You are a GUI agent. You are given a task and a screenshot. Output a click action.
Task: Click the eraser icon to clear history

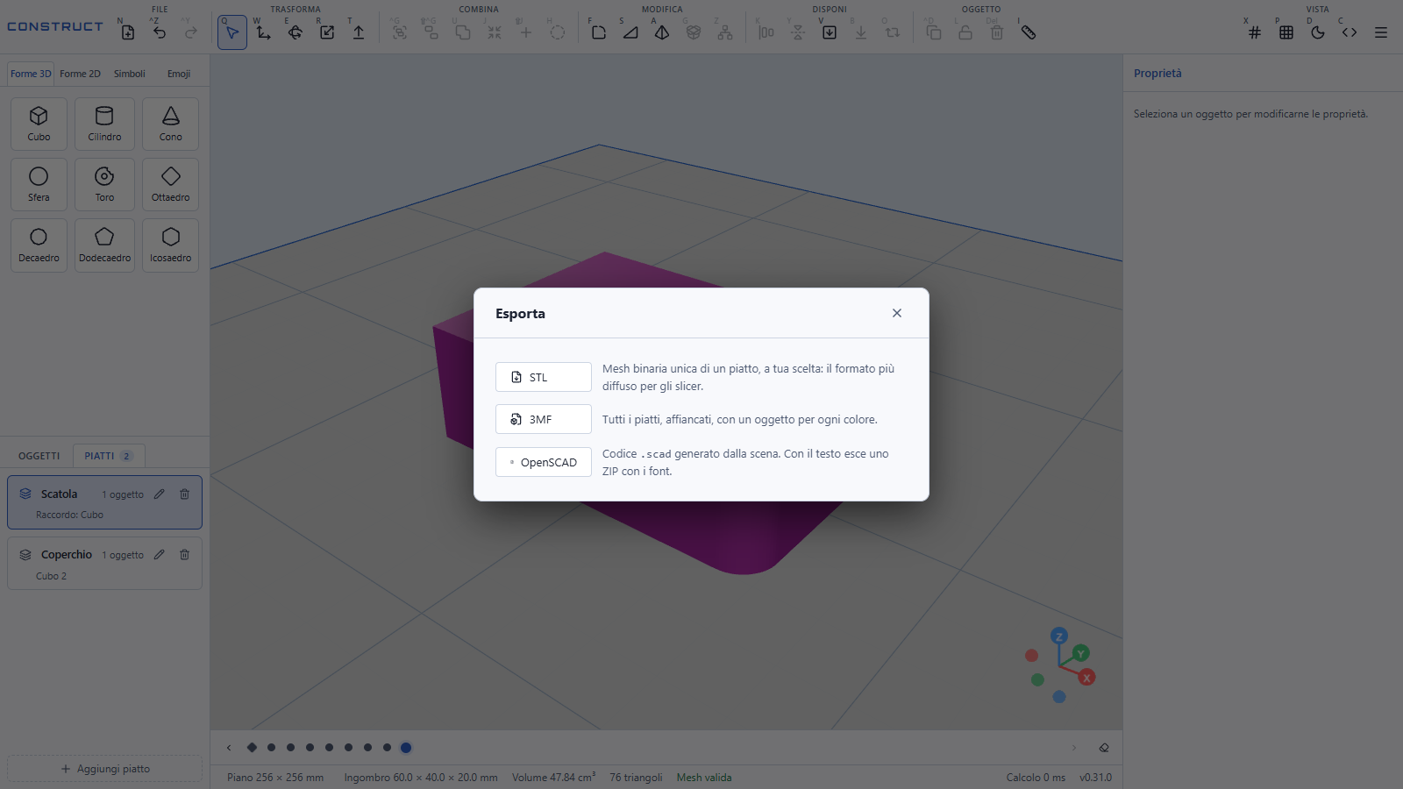(x=1104, y=748)
